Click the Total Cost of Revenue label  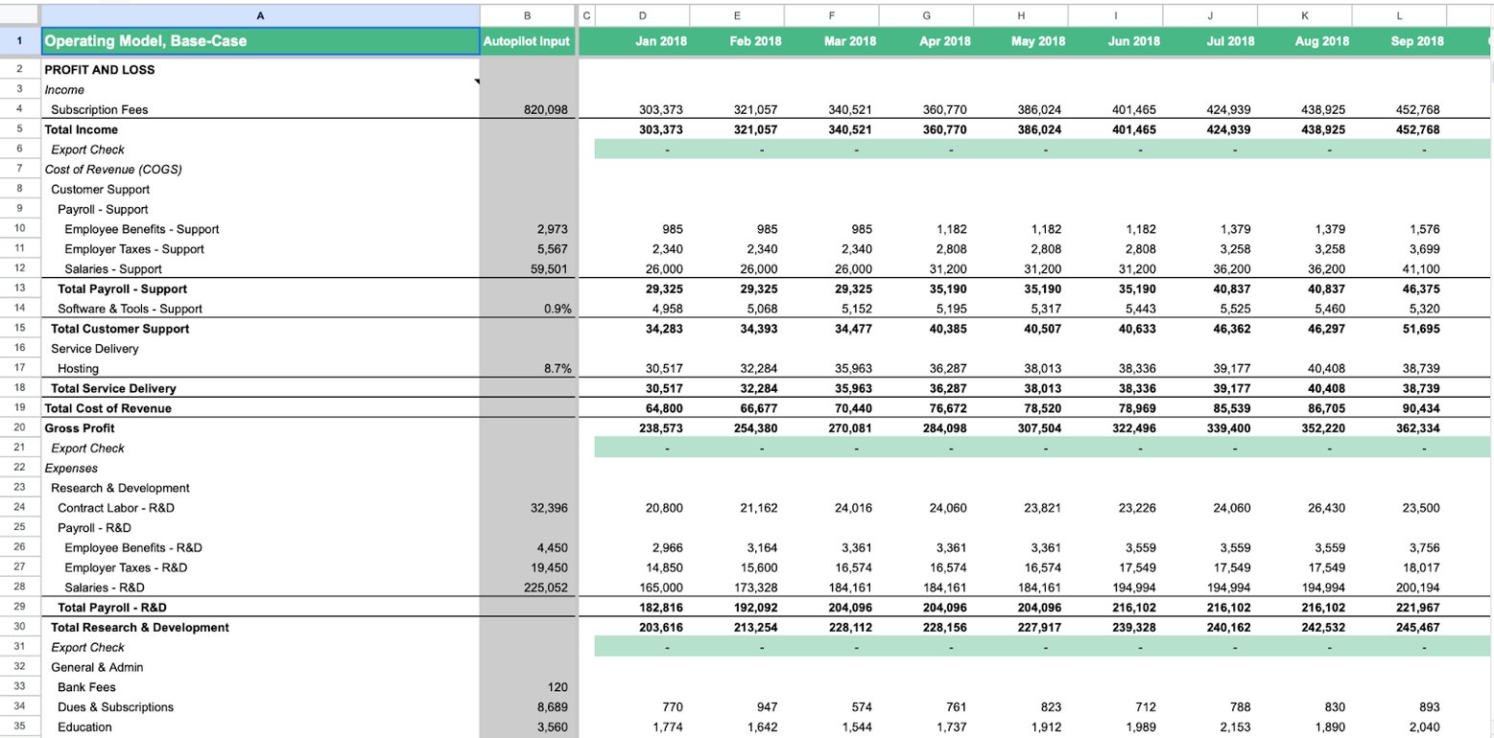pyautogui.click(x=107, y=408)
